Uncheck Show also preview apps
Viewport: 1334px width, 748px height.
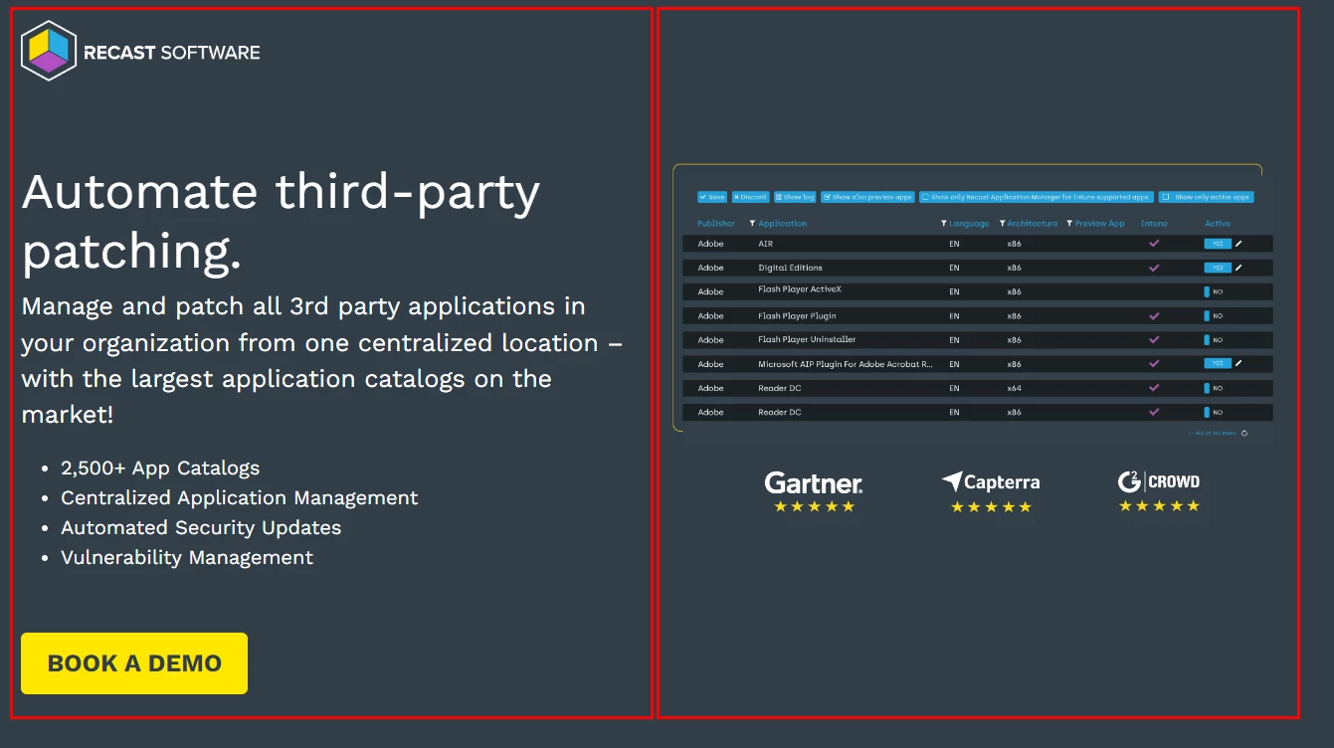tap(867, 197)
